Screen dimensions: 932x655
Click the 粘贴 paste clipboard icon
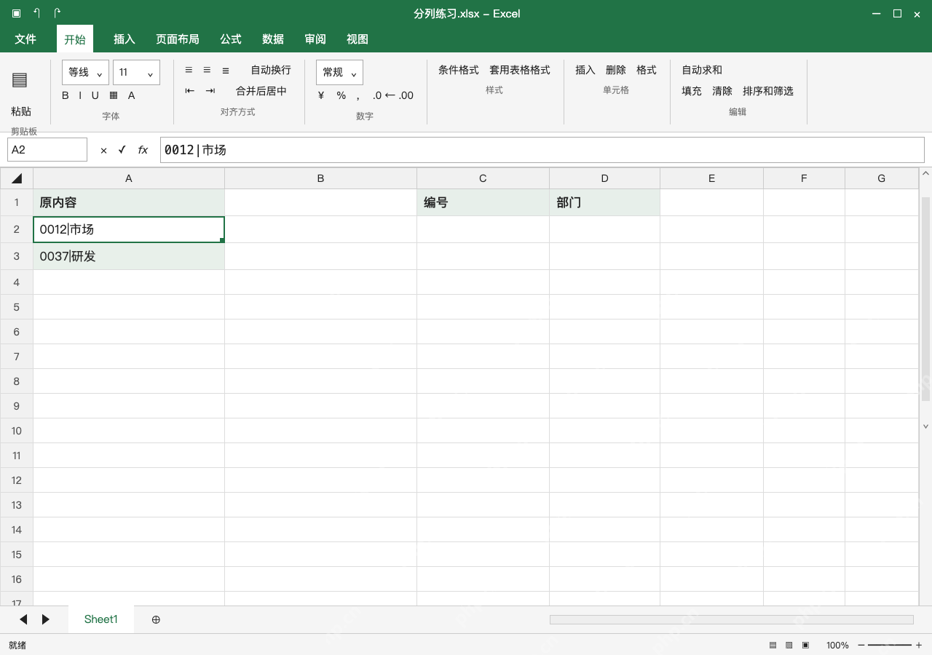point(20,80)
